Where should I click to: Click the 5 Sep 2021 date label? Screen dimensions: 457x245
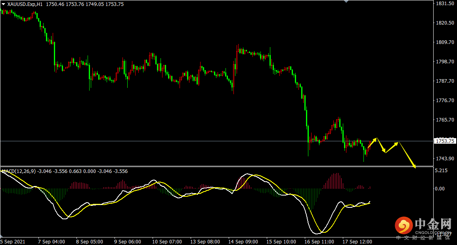pyautogui.click(x=13, y=242)
